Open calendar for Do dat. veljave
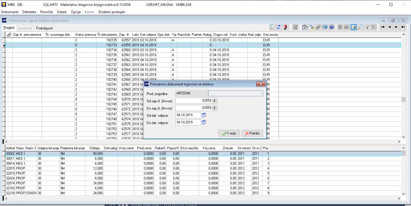 [204, 122]
